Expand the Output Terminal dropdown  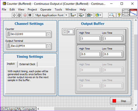[x=49, y=46]
